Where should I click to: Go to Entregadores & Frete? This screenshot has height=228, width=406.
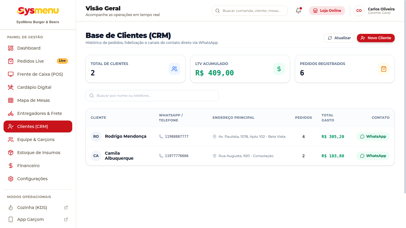[38, 113]
